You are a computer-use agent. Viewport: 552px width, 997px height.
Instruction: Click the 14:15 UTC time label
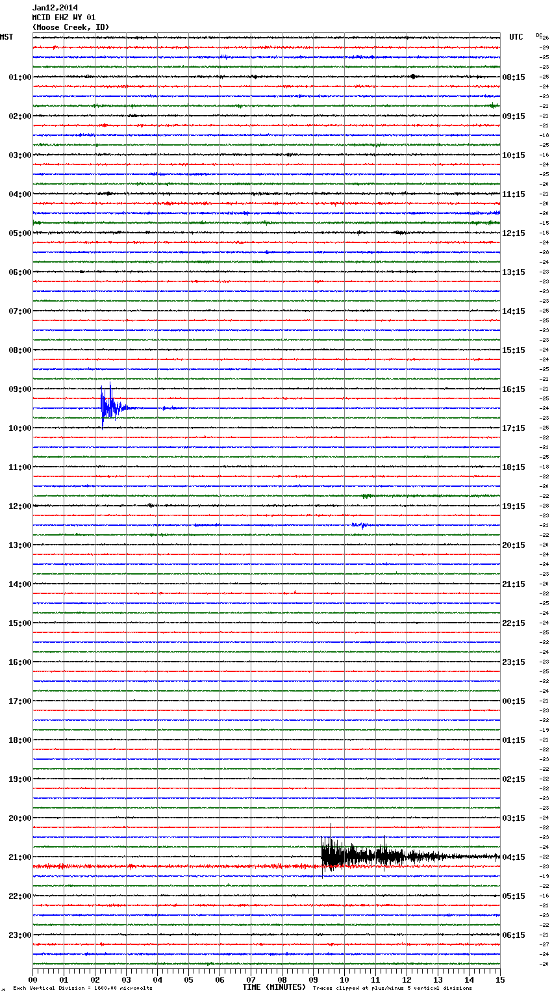click(x=514, y=311)
